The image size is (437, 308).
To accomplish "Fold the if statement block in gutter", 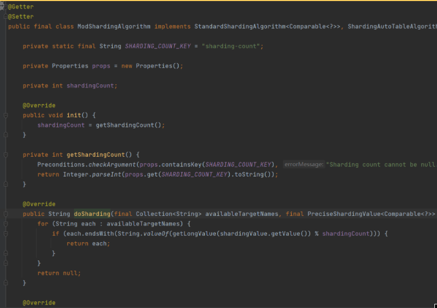I will (x=6, y=233).
